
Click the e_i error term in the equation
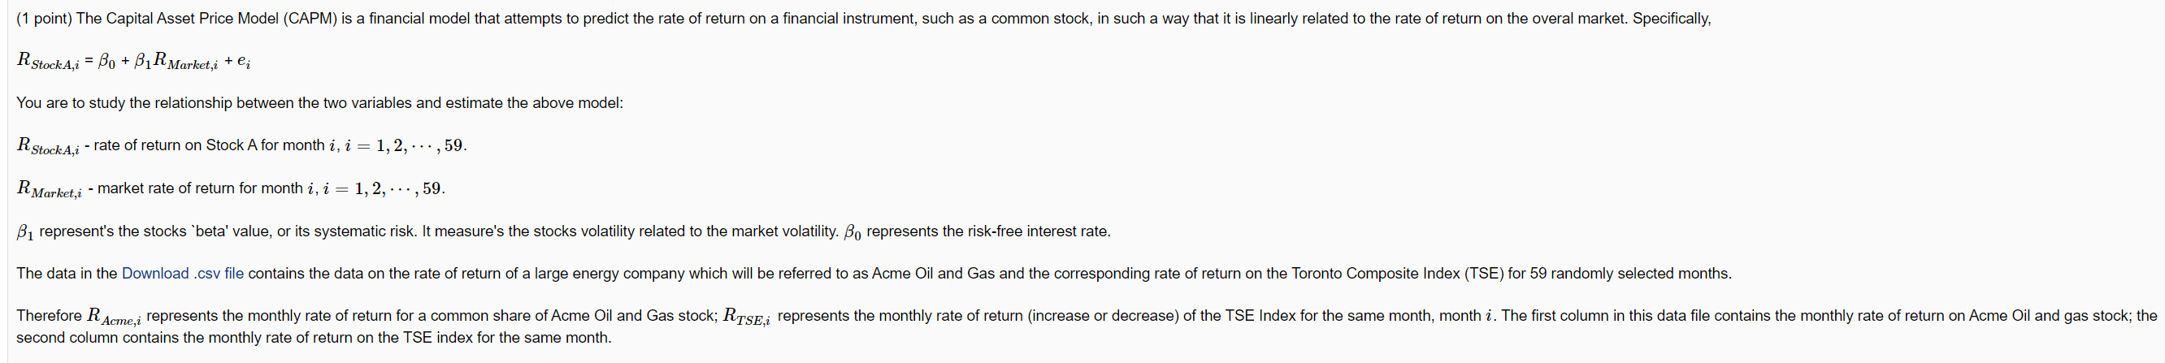click(x=244, y=62)
